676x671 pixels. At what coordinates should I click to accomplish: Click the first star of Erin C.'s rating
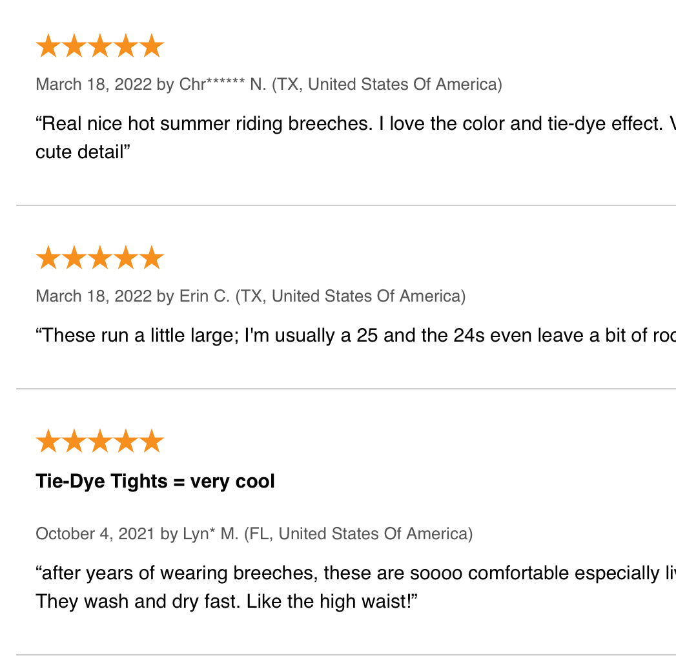(48, 258)
